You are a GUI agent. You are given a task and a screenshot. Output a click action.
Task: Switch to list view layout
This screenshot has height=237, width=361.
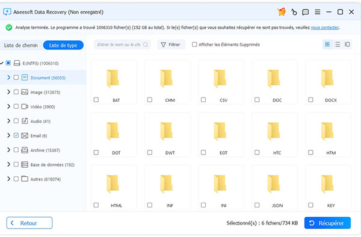pos(338,45)
